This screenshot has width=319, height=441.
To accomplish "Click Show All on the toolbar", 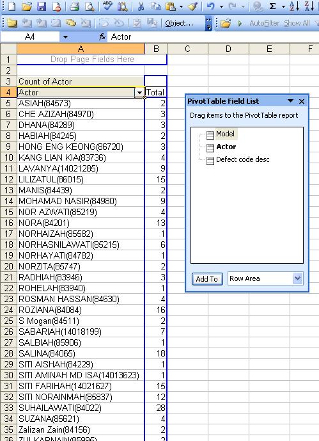I will coord(297,23).
